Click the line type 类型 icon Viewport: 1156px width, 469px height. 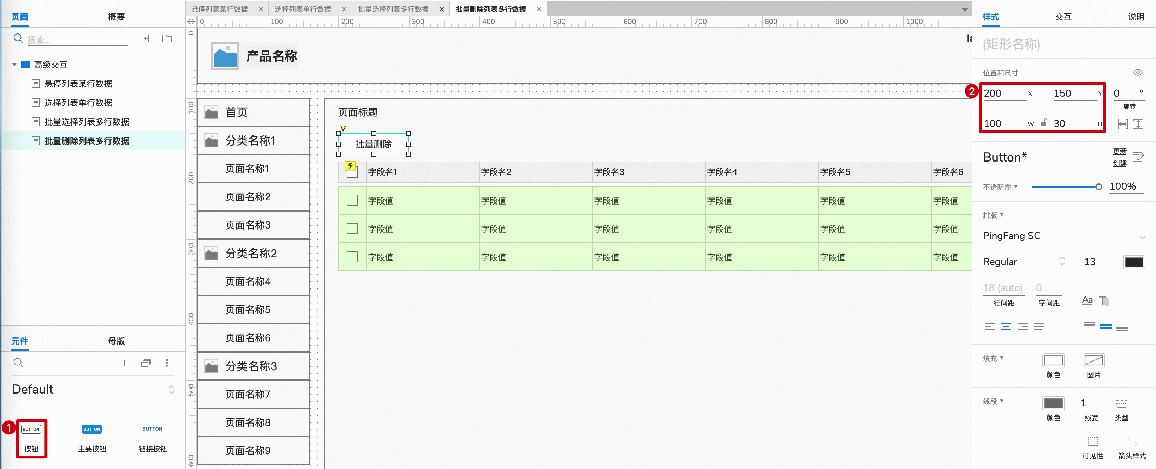(1121, 403)
